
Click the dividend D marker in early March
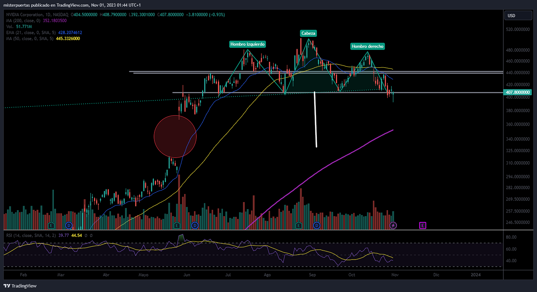68,225
